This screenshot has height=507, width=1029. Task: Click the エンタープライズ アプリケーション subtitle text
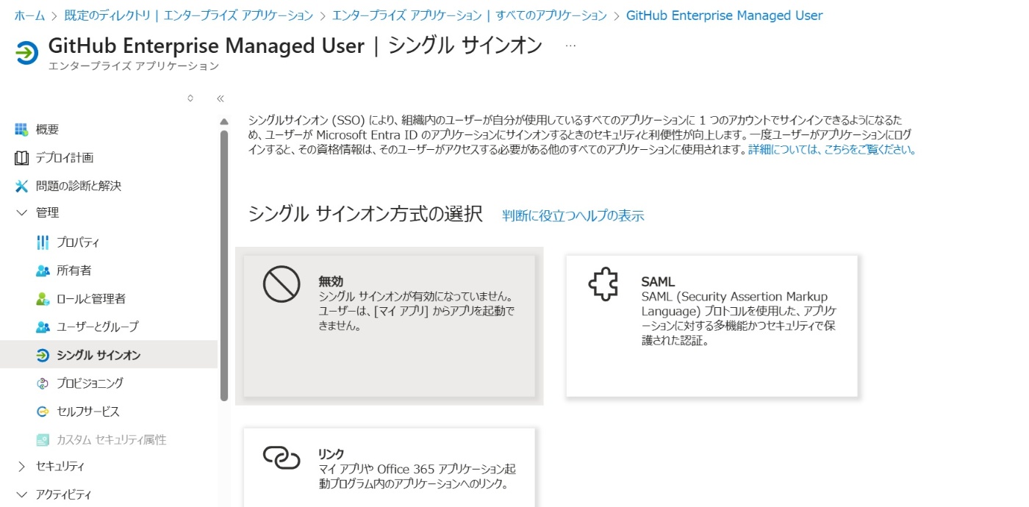pyautogui.click(x=133, y=66)
